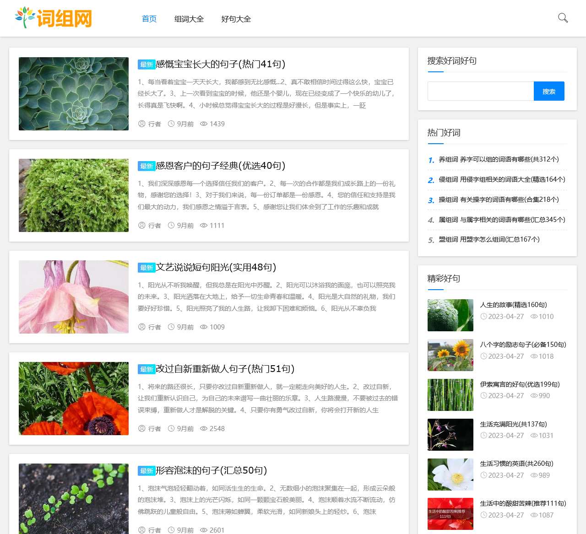This screenshot has width=586, height=534.
Task: Open article 感慨宝宝长大的句子(热门41句)
Action: [220, 65]
